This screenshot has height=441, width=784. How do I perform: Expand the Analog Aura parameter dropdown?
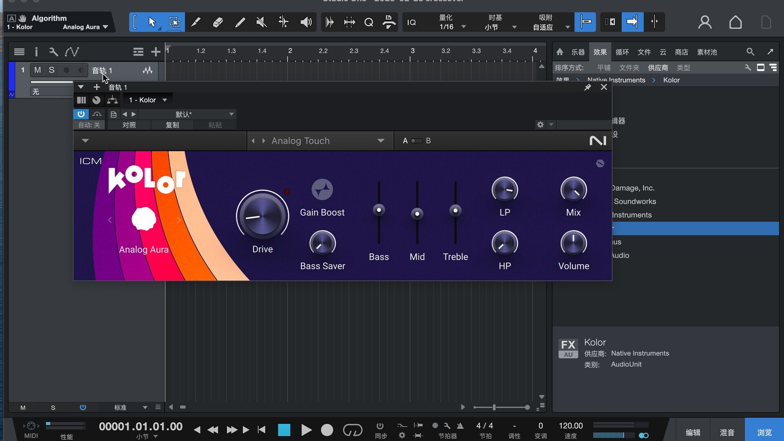(106, 27)
